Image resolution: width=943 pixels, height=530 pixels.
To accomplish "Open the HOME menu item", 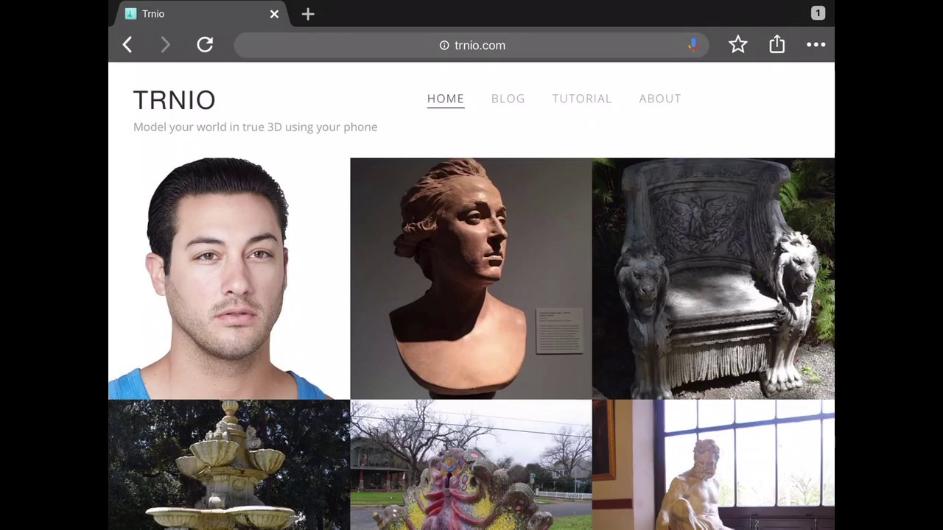I will point(445,99).
